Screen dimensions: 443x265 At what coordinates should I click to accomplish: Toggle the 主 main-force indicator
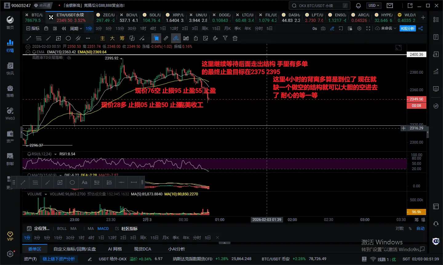[102, 38]
